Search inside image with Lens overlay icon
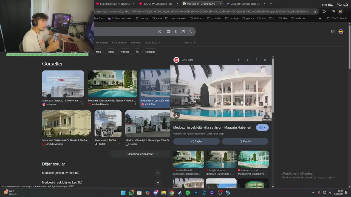 point(177,115)
